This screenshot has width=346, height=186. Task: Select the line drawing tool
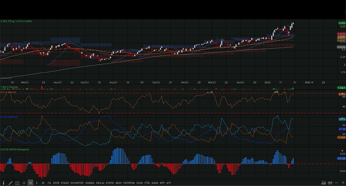point(11,183)
